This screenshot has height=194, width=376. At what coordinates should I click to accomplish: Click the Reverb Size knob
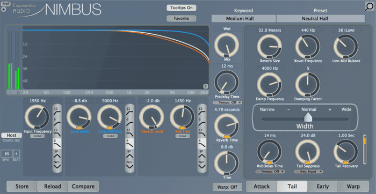coord(269,47)
